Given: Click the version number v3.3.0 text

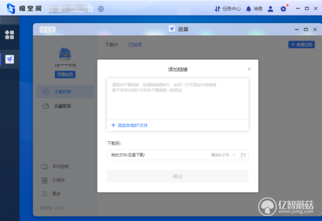Looking at the screenshot, I should [59, 208].
